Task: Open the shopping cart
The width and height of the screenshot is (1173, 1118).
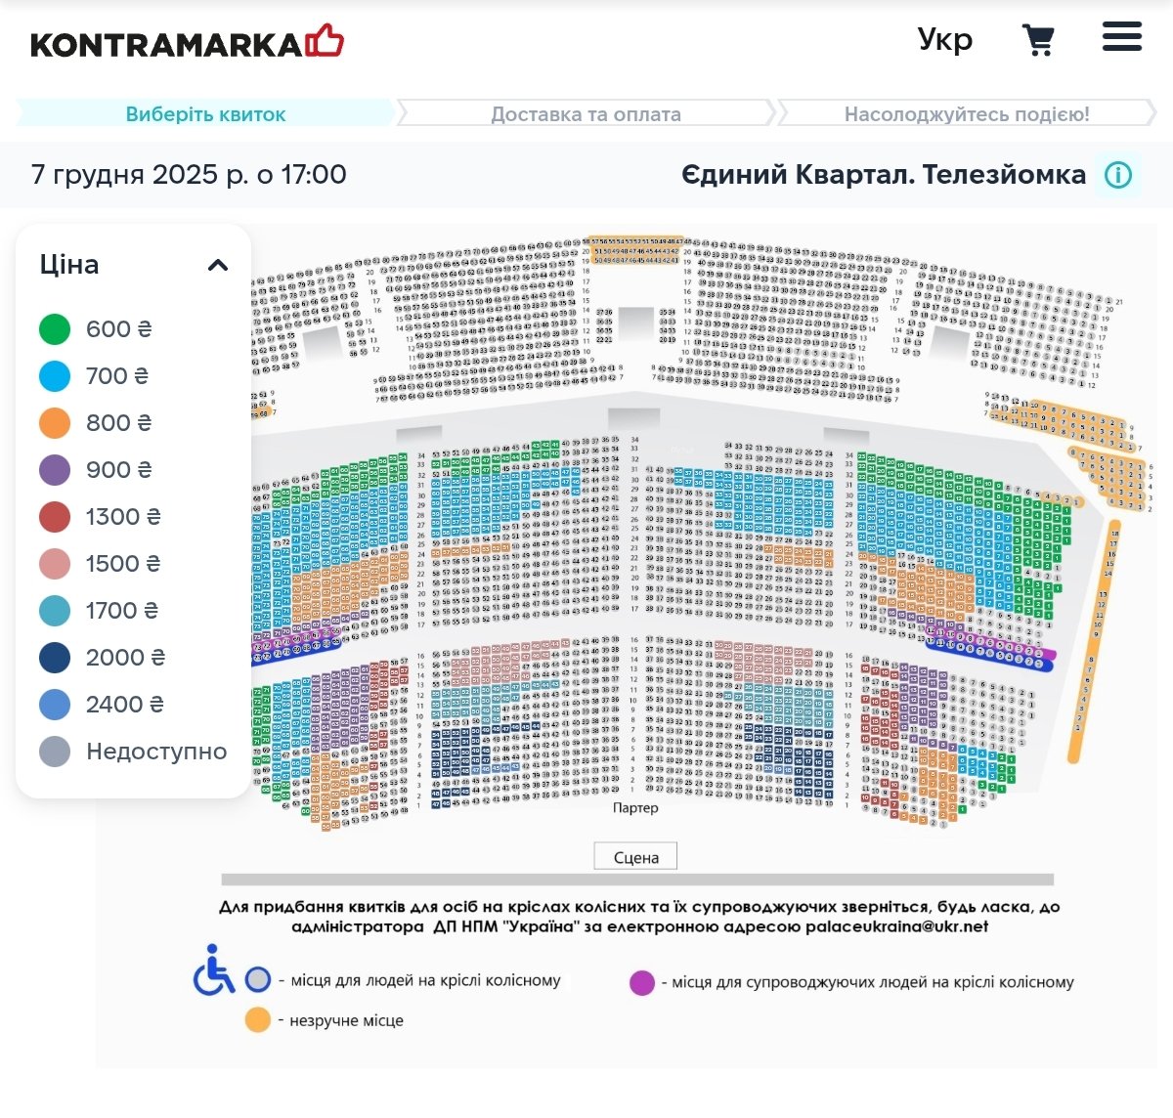Action: pos(1038,40)
